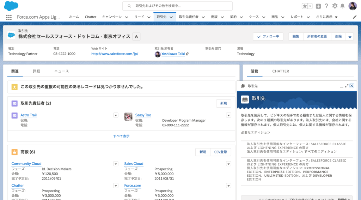This screenshot has width=361, height=200.
Task: Click the 商談 crown icon
Action: point(14,152)
